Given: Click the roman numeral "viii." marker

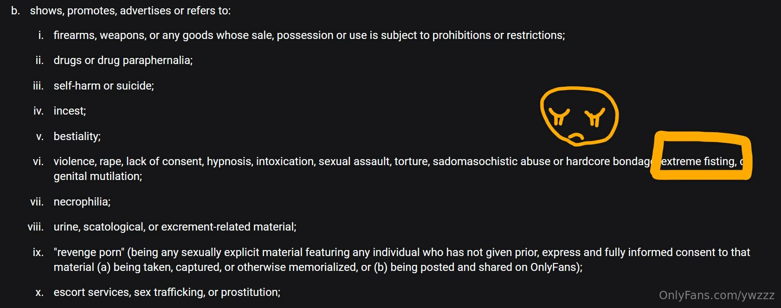Looking at the screenshot, I should coord(35,227).
